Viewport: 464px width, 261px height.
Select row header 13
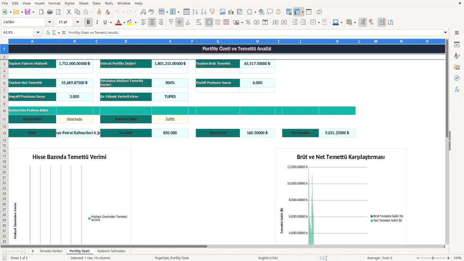point(4,133)
